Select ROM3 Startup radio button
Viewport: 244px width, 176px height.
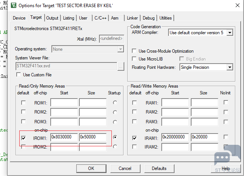(115, 122)
